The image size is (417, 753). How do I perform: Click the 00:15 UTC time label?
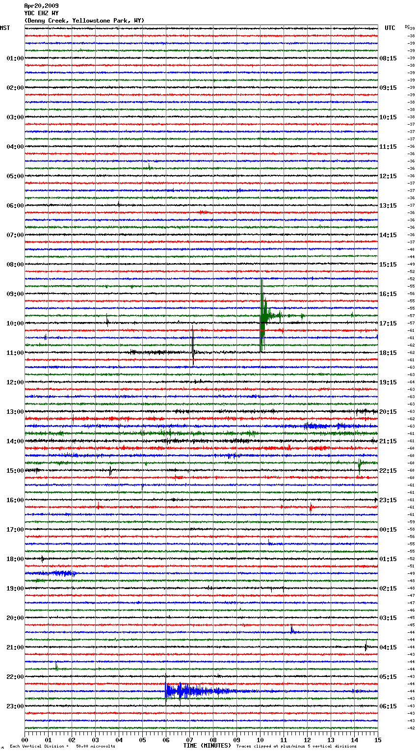tap(388, 530)
